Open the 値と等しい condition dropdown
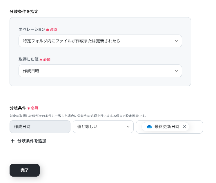The height and width of the screenshot is (183, 216). [103, 127]
